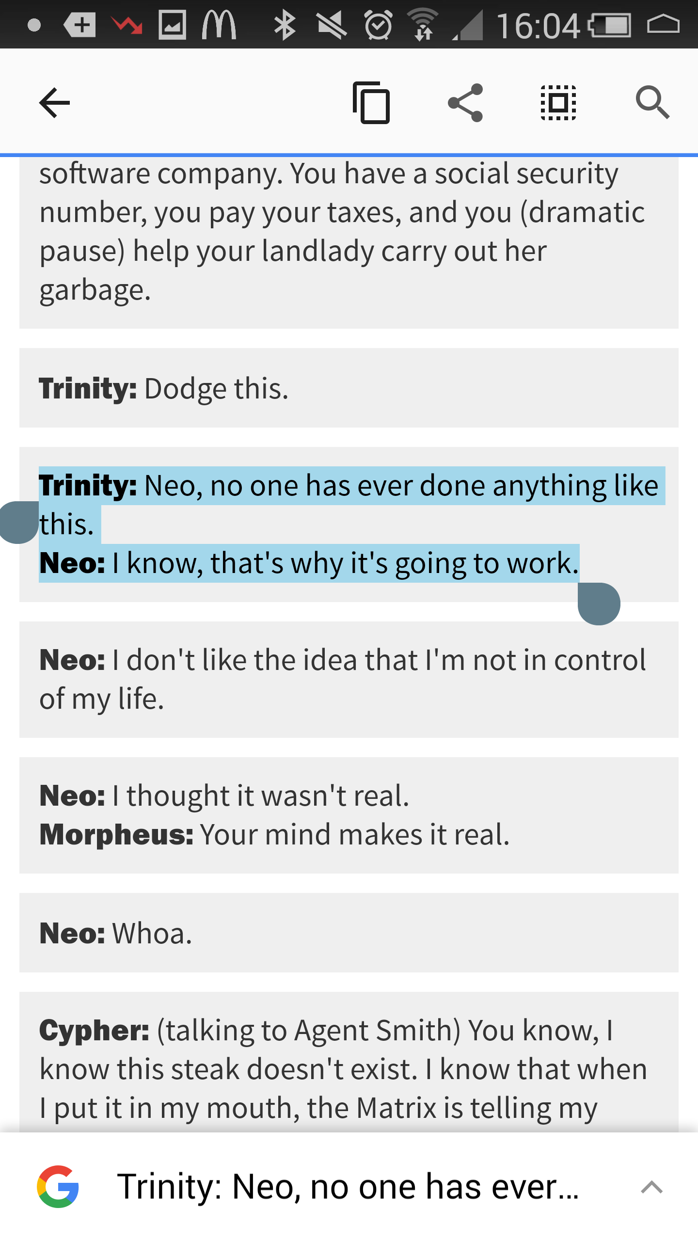
Task: Tap the "not in control of my life" quote
Action: pos(349,680)
